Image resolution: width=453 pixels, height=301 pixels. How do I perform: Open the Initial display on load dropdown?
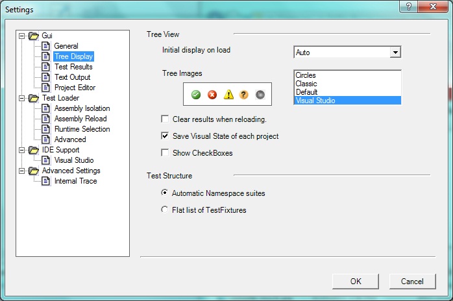(395, 53)
